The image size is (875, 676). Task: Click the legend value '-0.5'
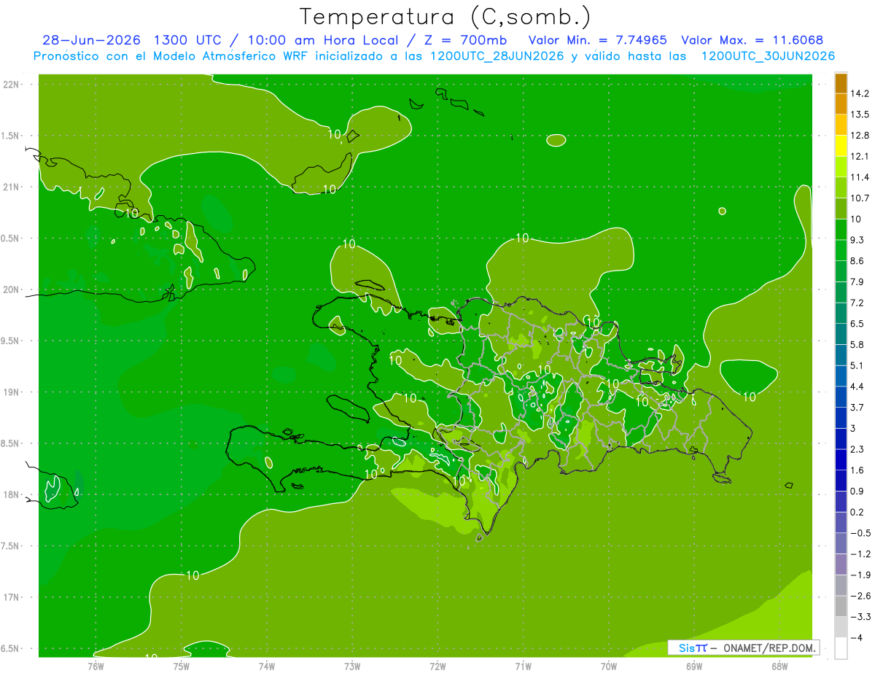coord(860,533)
